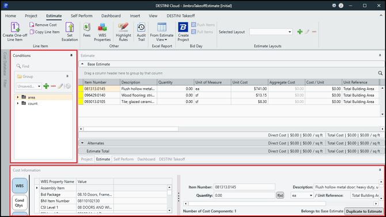Switch to bottom Self Perform tab
This screenshot has height=217, width=386.
(124, 159)
